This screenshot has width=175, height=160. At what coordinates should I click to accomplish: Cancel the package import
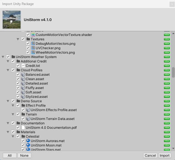[x=150, y=155]
